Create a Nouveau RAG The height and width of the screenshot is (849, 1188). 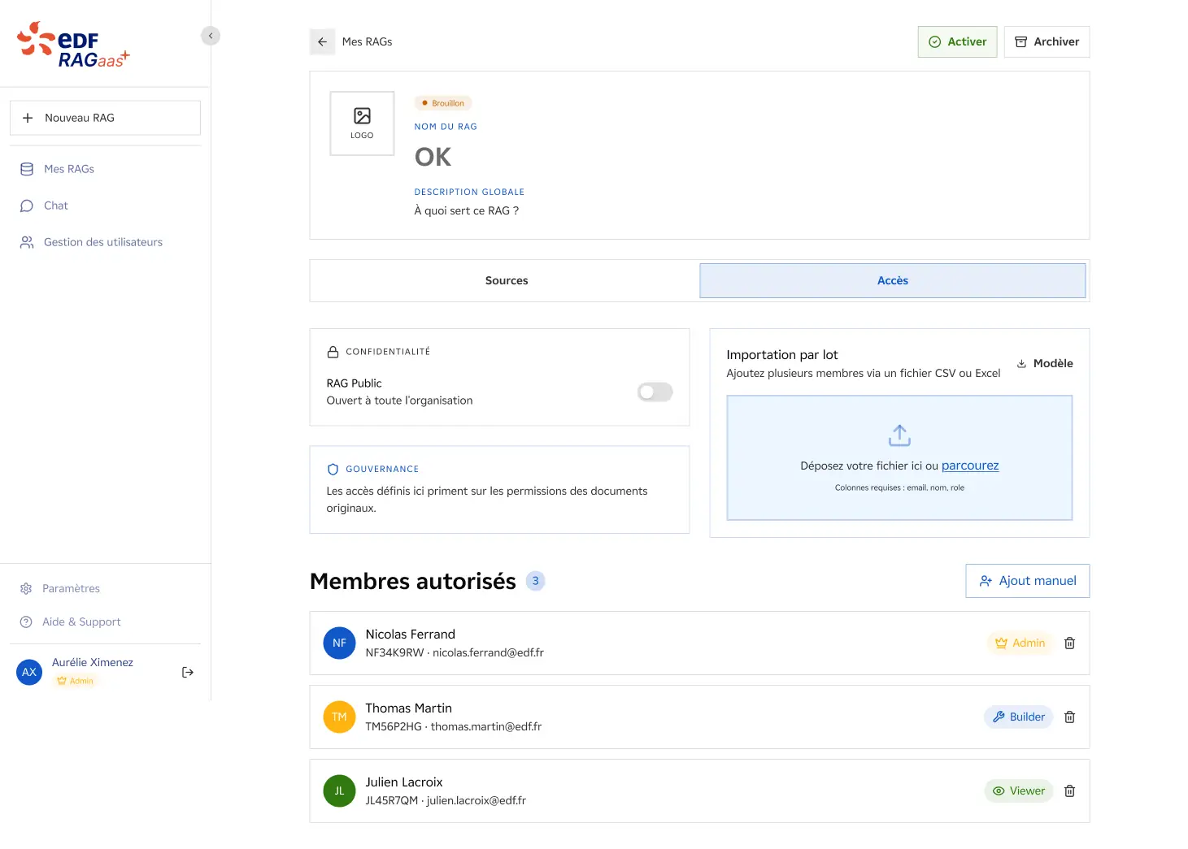[x=105, y=118]
